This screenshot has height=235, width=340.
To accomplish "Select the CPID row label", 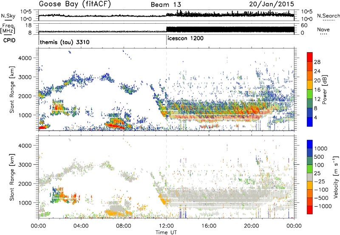I will click(9, 40).
